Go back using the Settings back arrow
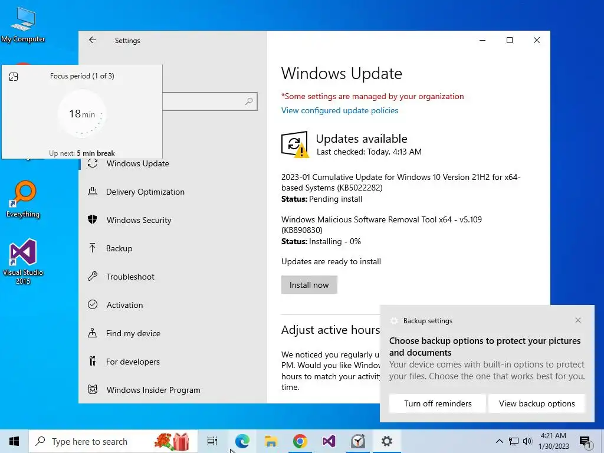604x453 pixels. 93,40
